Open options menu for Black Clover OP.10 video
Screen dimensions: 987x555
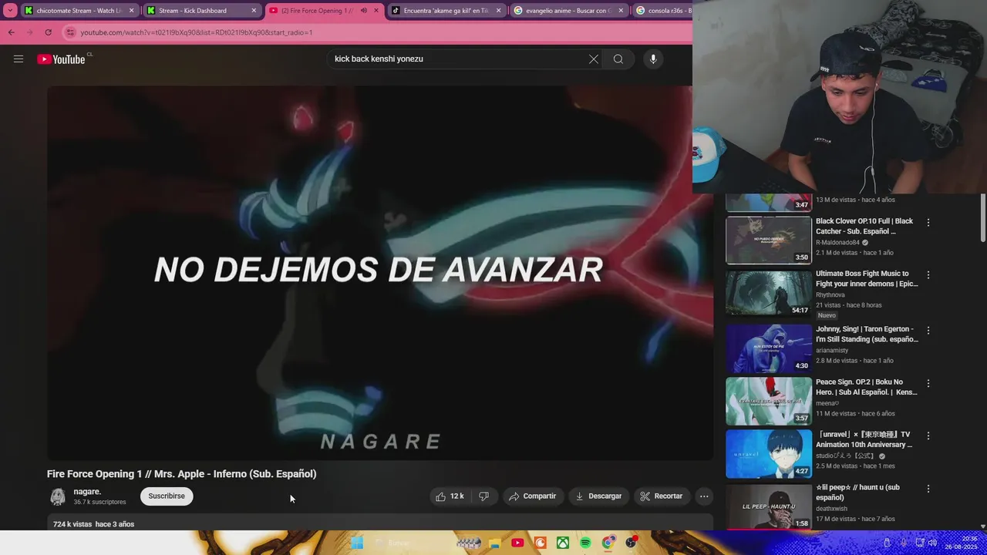(x=928, y=222)
